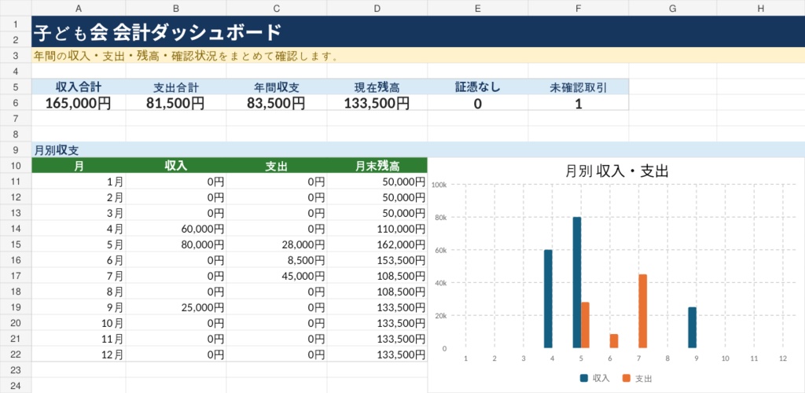The height and width of the screenshot is (393, 805).
Task: Click the blue income bar for month 4
Action: point(548,299)
